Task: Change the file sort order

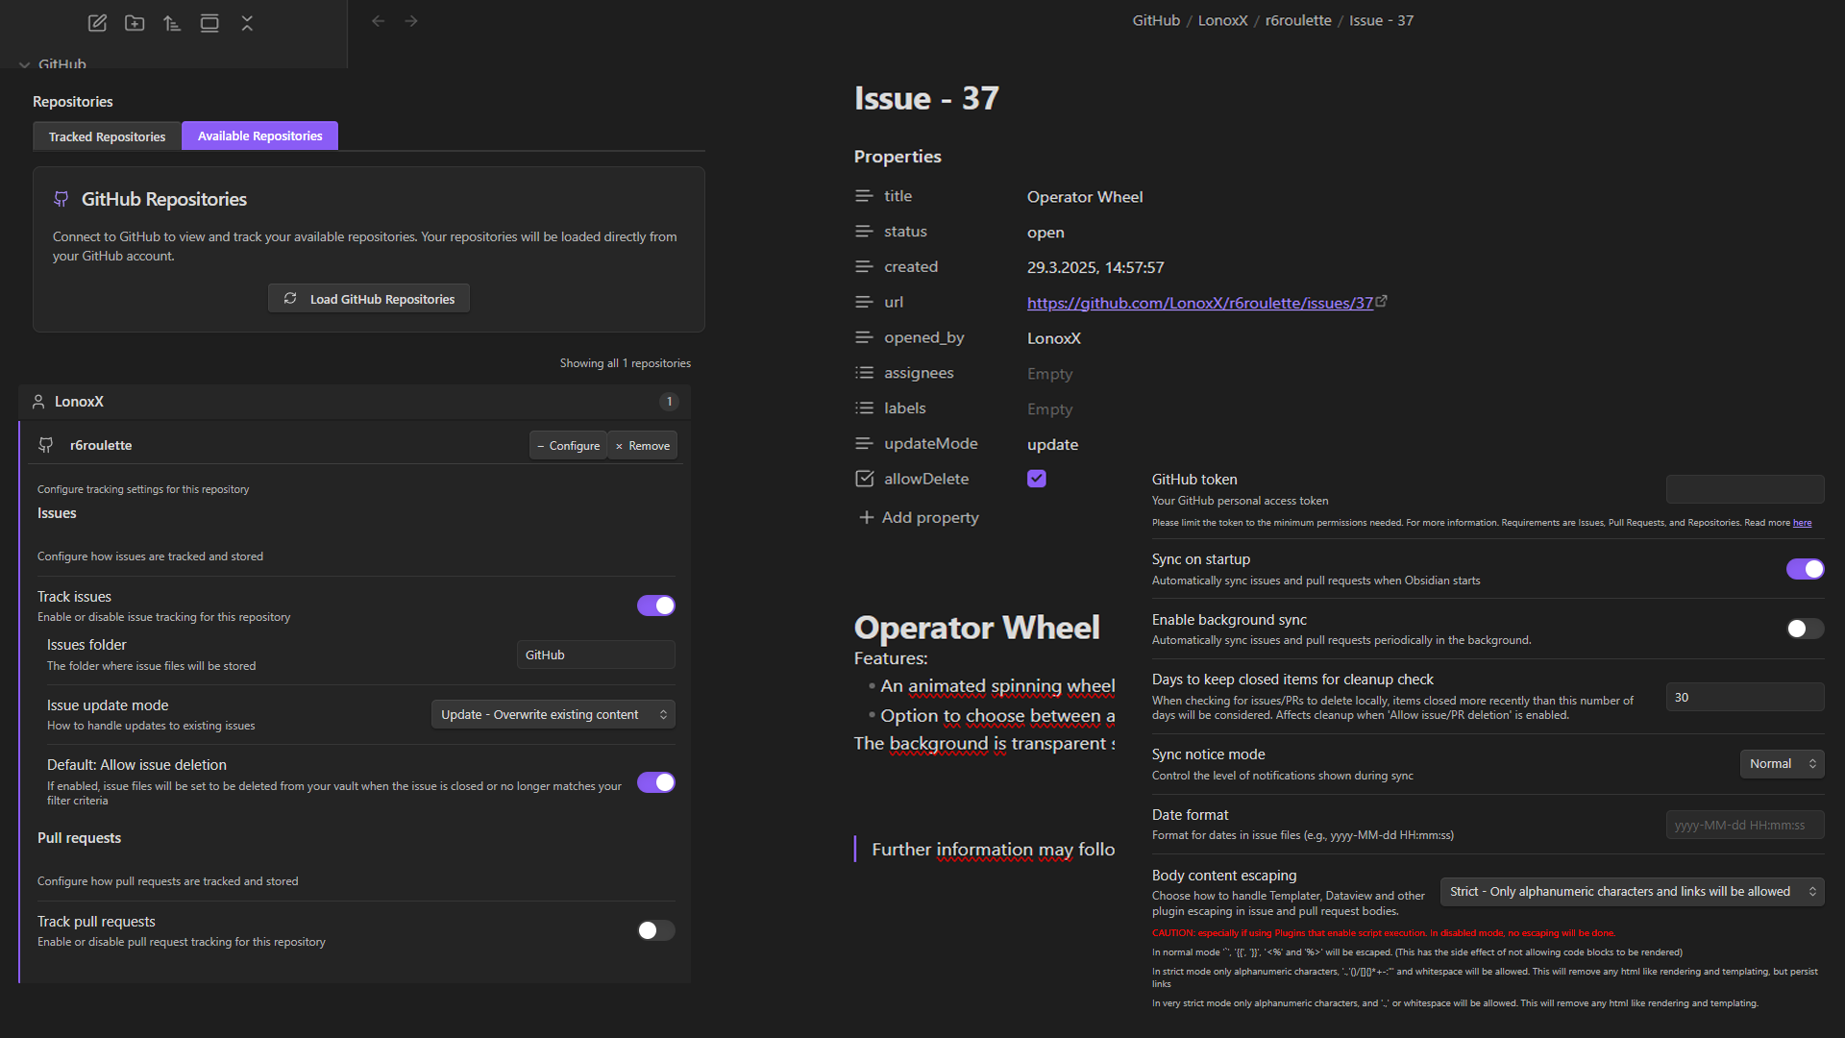Action: tap(172, 22)
